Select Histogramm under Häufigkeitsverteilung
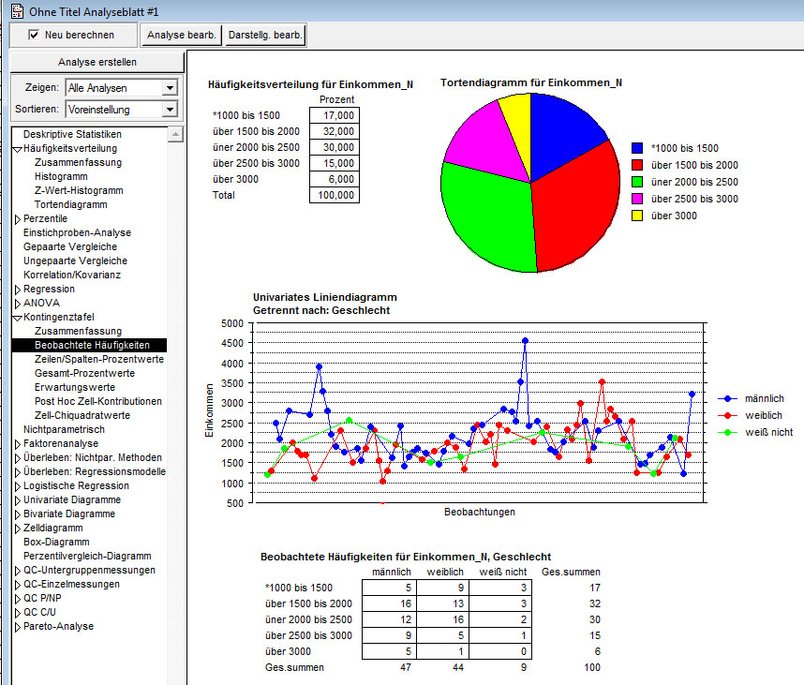This screenshot has height=685, width=804. (61, 176)
